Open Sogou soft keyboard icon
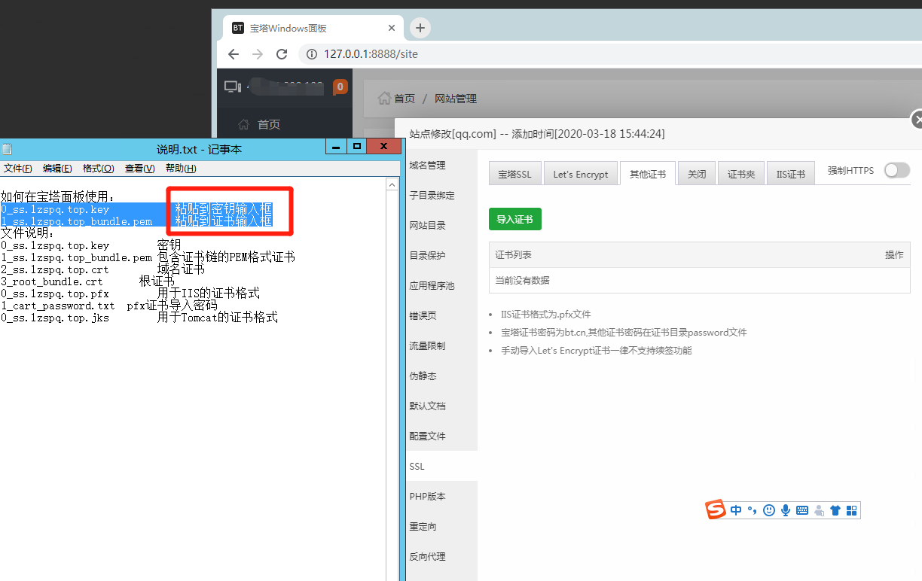 802,510
